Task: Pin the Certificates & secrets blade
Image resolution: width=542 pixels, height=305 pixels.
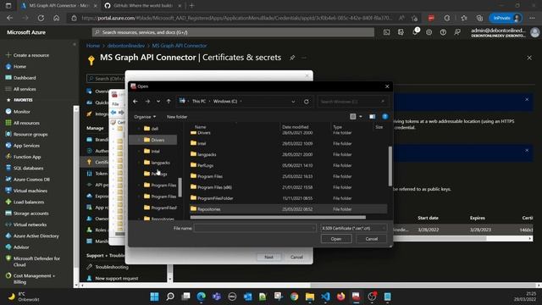Action: click(x=292, y=58)
